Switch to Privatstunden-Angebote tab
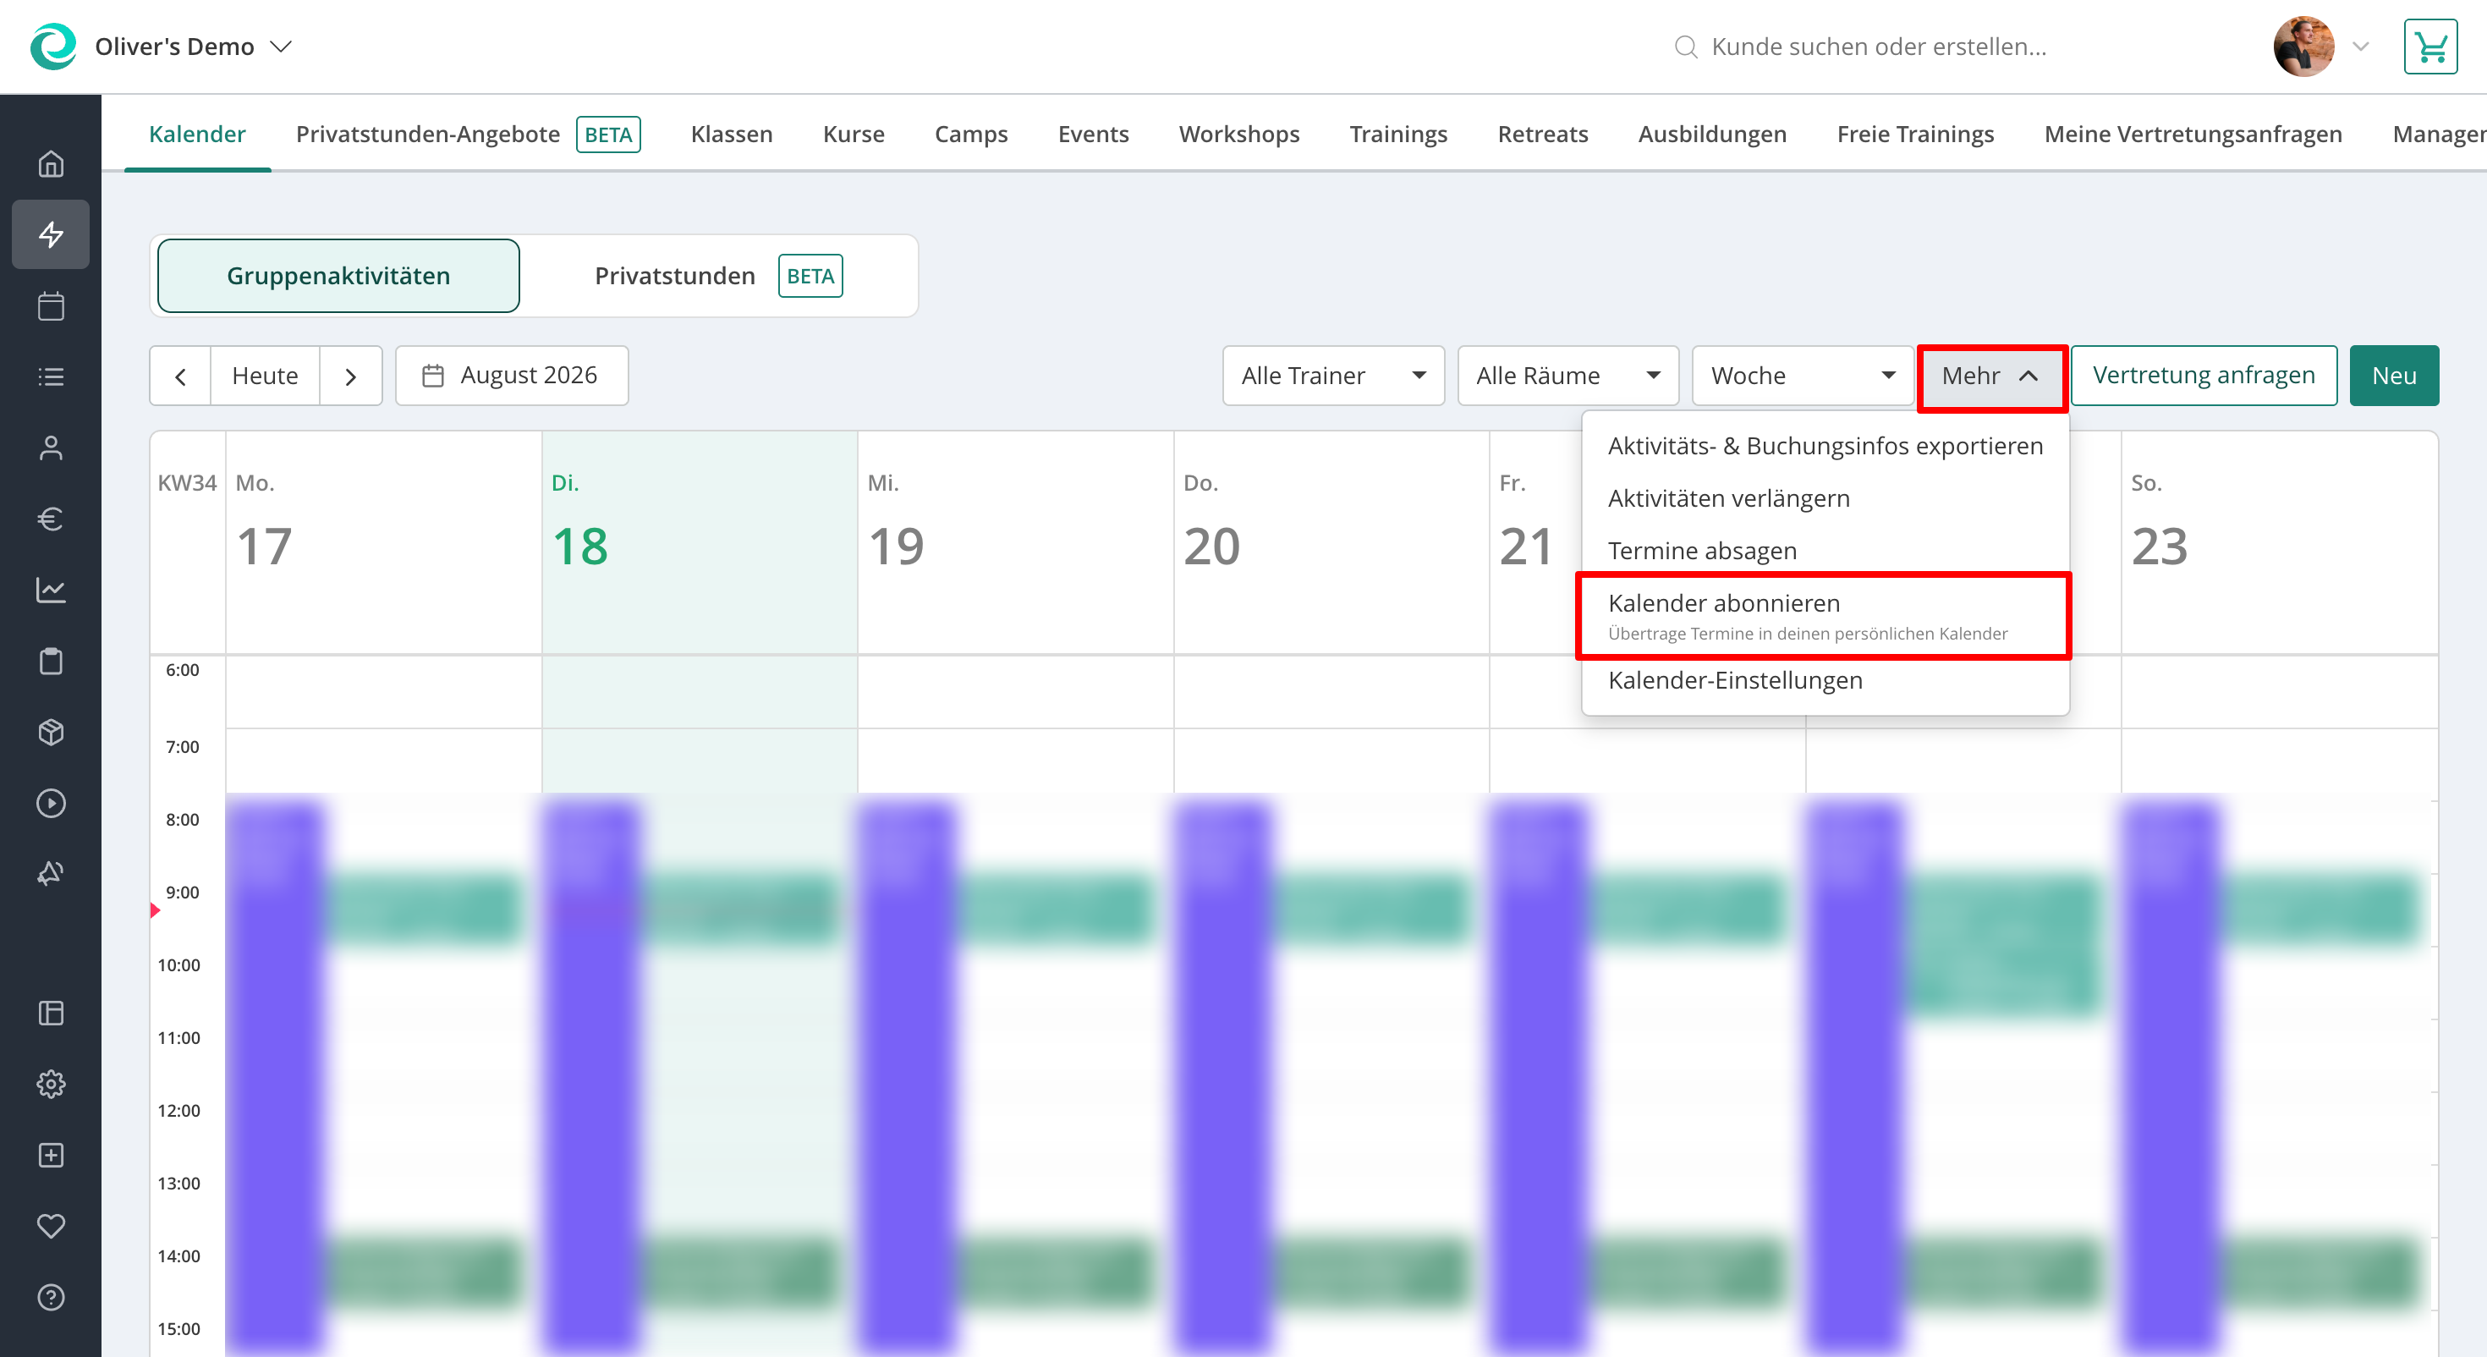Screen dimensions: 2487x1357 (x=469, y=135)
